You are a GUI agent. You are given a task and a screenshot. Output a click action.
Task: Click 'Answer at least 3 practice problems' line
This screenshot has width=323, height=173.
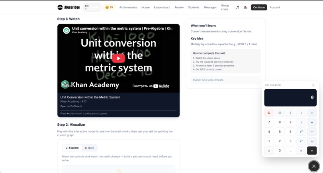point(214,66)
